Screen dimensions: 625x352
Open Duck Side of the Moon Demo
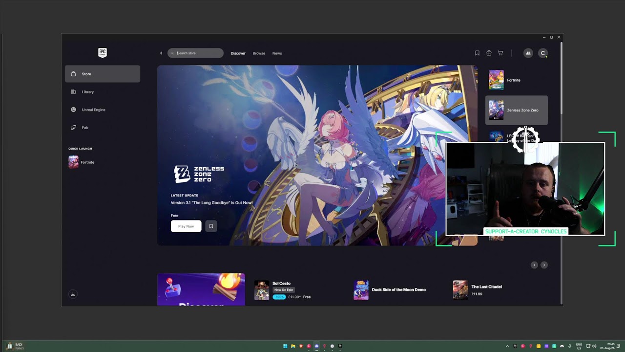399,290
